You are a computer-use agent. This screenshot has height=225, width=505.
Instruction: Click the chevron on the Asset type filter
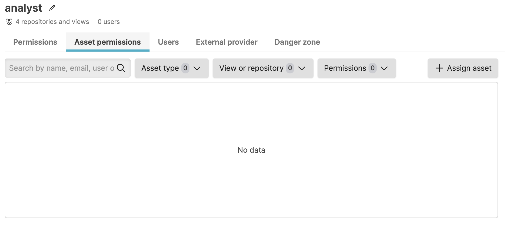click(197, 69)
